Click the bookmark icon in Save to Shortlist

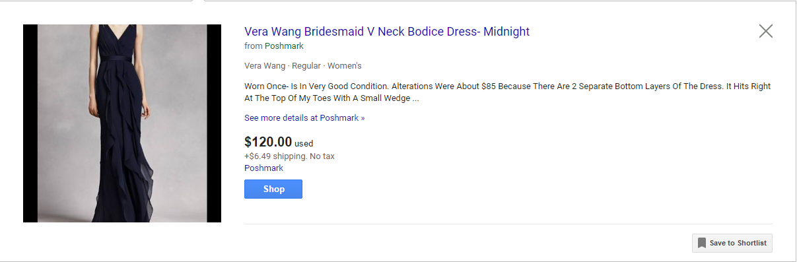point(702,243)
